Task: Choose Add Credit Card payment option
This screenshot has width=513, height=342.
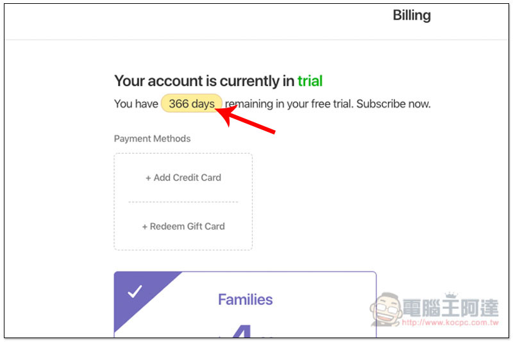Action: (183, 177)
